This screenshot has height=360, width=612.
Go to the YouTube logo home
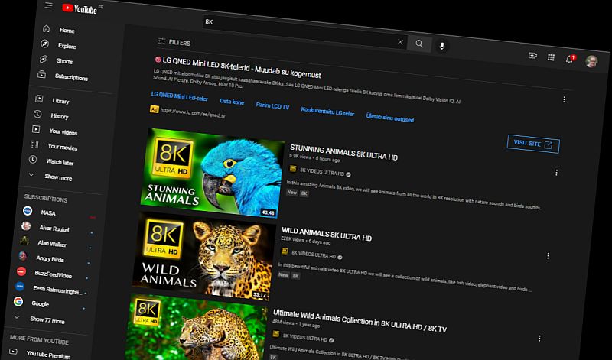coord(80,8)
